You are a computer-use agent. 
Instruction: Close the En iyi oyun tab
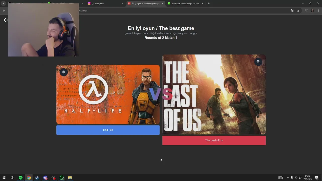163,4
